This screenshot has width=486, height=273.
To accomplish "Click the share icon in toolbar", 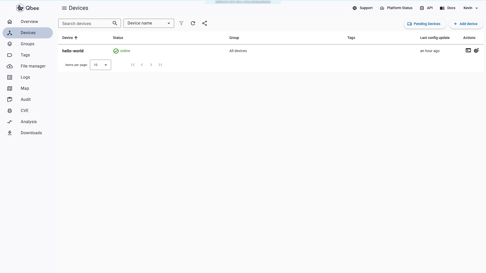I will (x=205, y=23).
